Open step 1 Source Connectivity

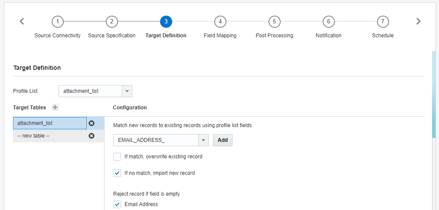point(57,22)
